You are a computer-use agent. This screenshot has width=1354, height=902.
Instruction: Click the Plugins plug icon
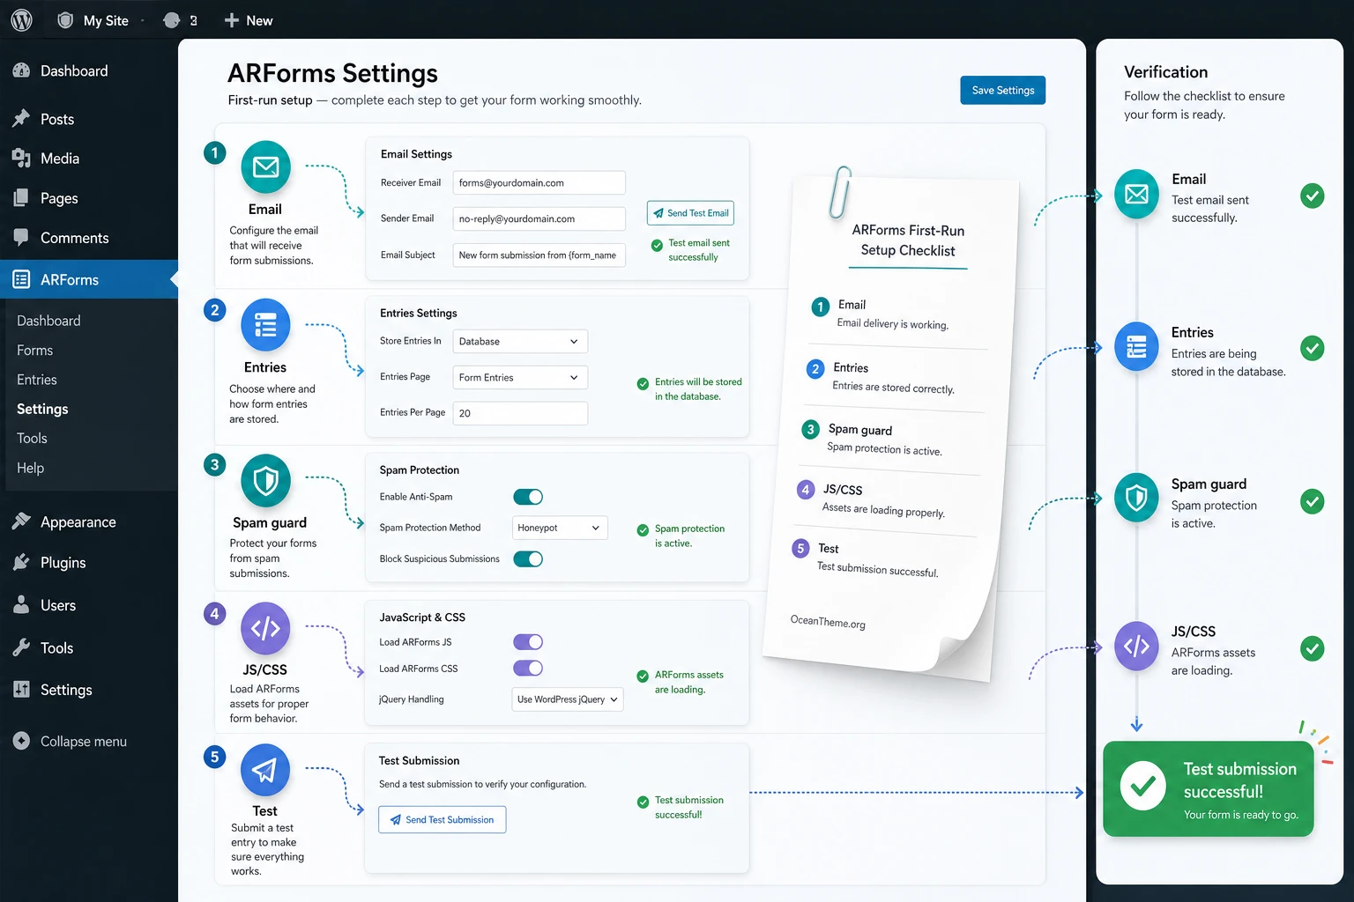point(21,562)
